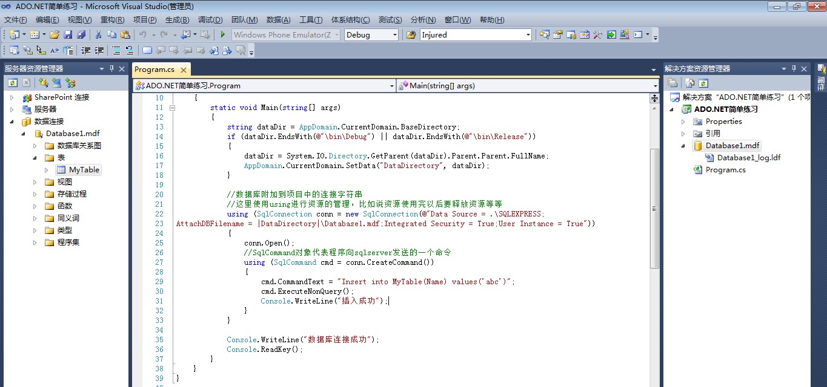Comment out the selected lines

tap(115, 51)
